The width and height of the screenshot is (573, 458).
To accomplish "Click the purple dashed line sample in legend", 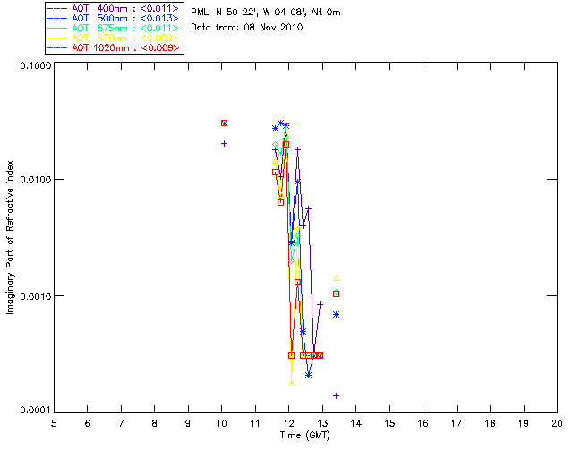I will point(57,8).
